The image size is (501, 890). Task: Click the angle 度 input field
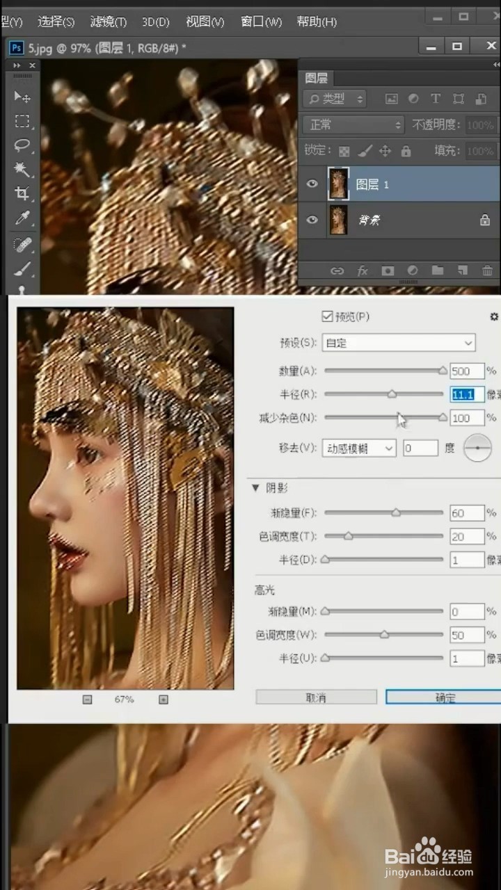[x=420, y=448]
